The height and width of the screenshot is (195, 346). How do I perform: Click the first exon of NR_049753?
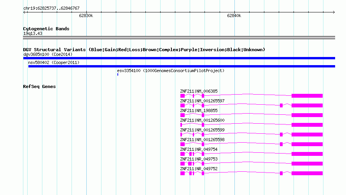tap(182, 164)
